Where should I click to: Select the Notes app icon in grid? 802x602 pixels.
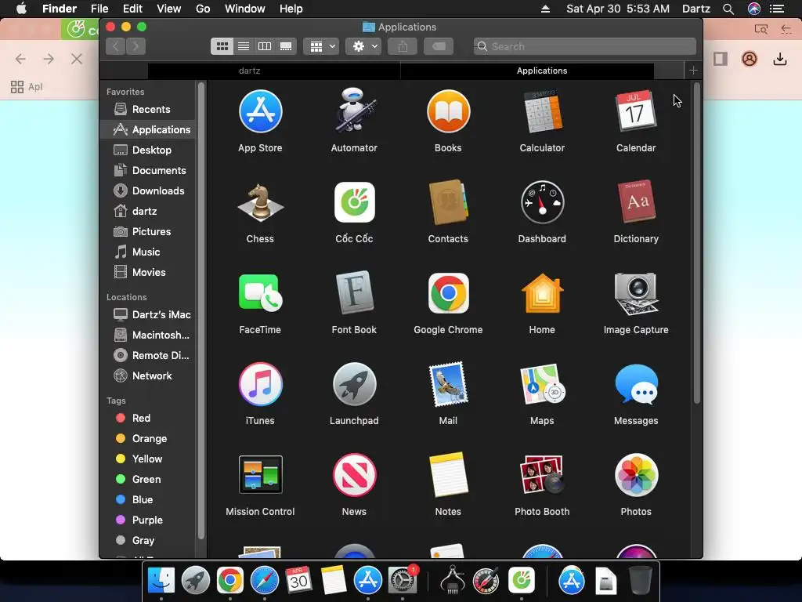448,474
